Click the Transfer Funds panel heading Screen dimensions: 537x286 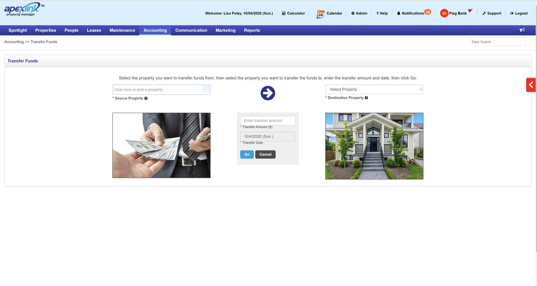point(23,61)
